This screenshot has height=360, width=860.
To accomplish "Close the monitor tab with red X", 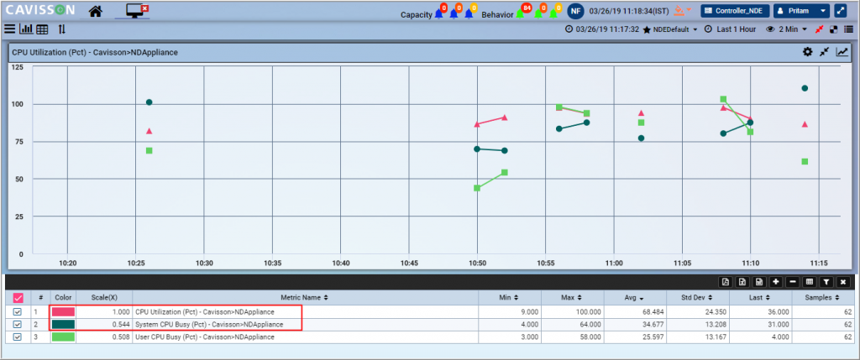I will pos(144,8).
